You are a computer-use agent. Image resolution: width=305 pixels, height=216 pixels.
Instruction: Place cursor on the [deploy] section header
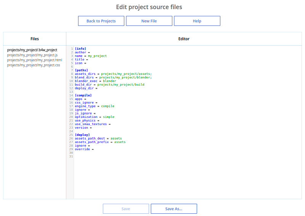pyautogui.click(x=82, y=135)
